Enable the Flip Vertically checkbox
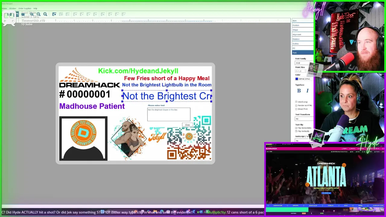386x217 pixels. (x=296, y=131)
